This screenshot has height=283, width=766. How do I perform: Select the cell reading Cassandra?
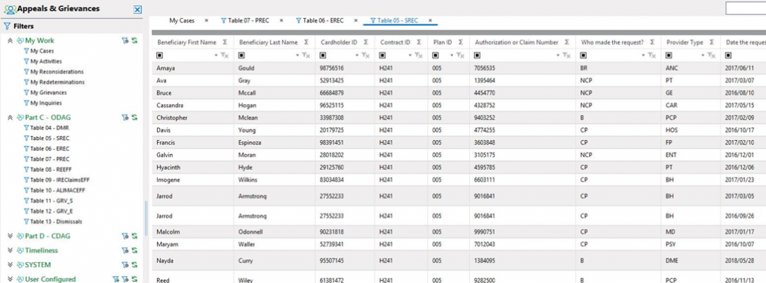[x=192, y=105]
